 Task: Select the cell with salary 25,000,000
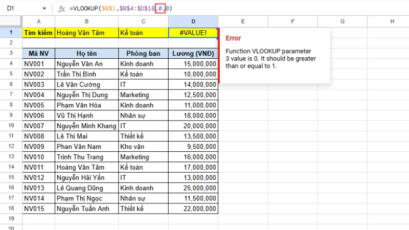pyautogui.click(x=193, y=188)
